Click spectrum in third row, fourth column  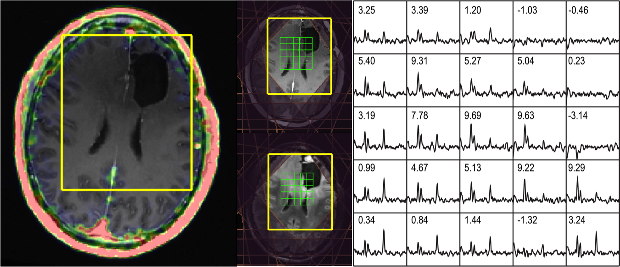click(x=539, y=133)
